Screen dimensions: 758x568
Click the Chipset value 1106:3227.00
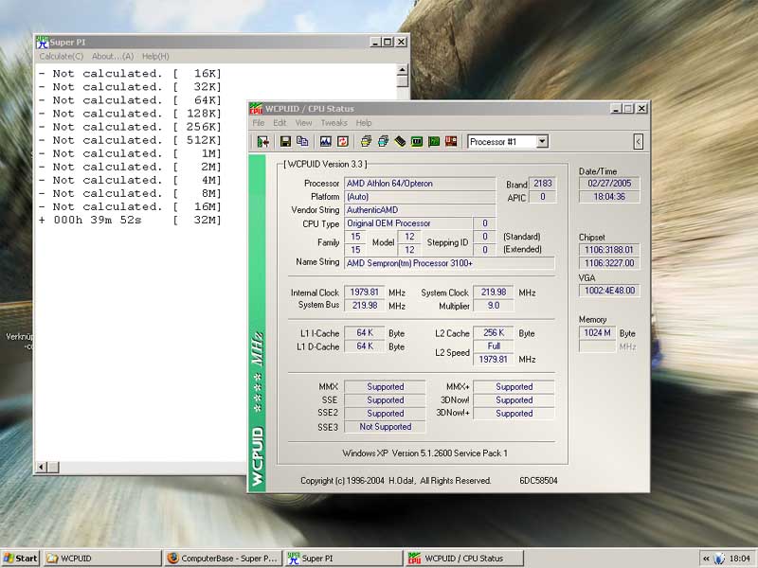click(x=609, y=263)
